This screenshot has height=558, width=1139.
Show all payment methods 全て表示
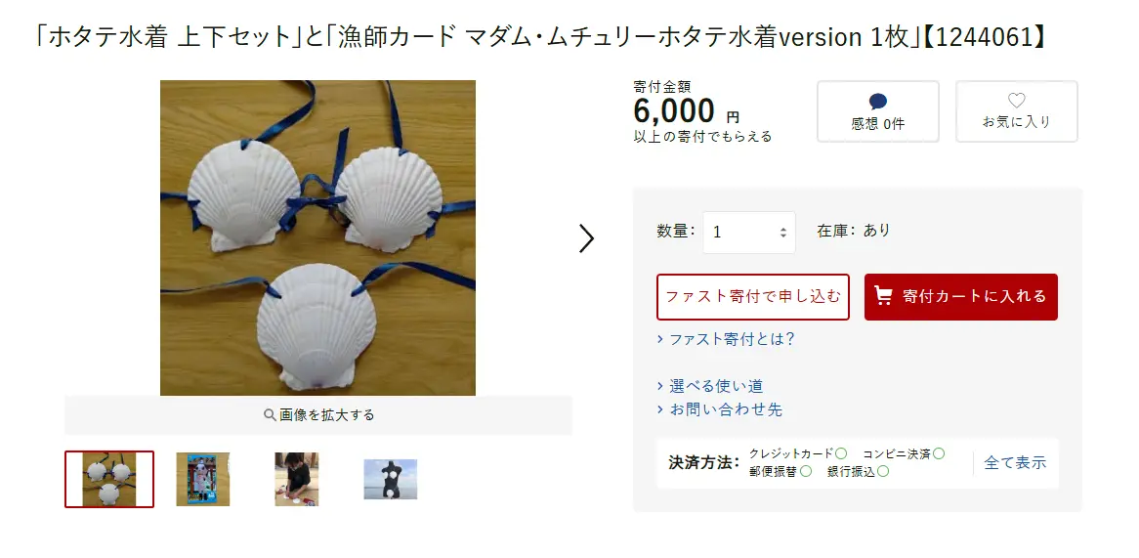(1015, 462)
